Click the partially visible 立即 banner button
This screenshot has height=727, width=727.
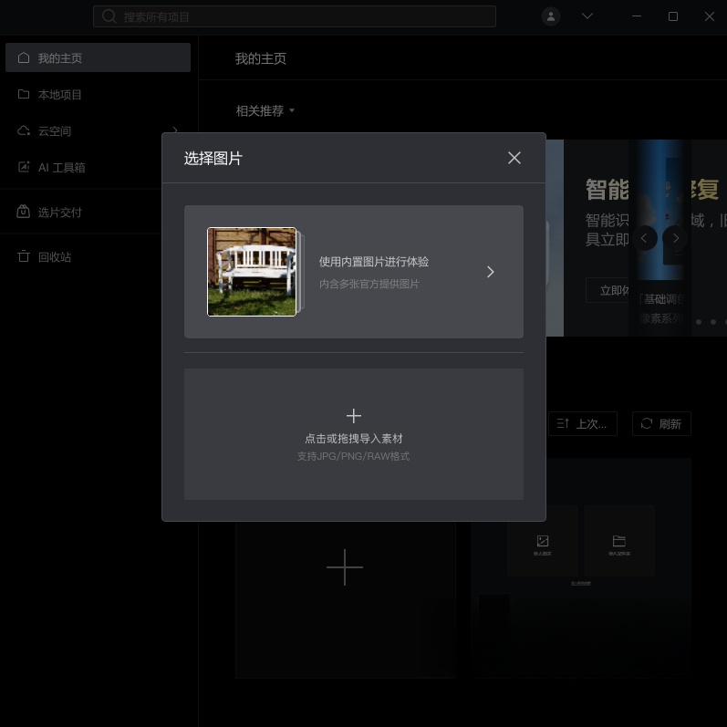coord(608,290)
